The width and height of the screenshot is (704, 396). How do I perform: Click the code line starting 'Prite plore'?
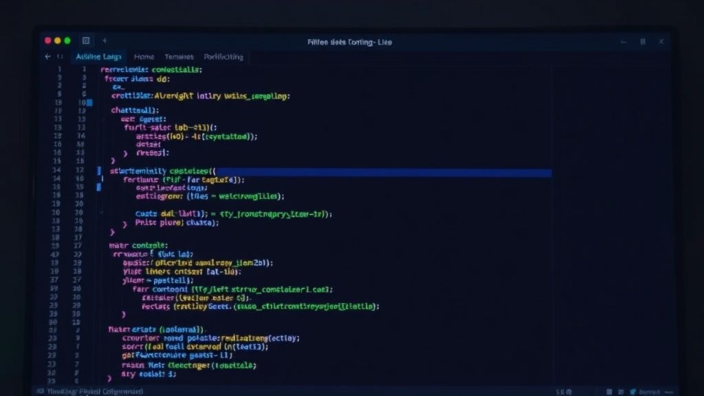177,223
